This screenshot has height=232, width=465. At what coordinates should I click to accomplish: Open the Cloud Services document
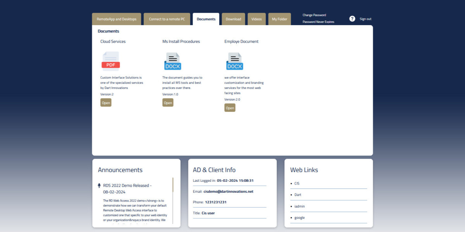pyautogui.click(x=106, y=103)
